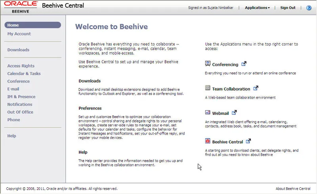
Task: Open Beehive Central via its external link icon
Action: [248, 141]
